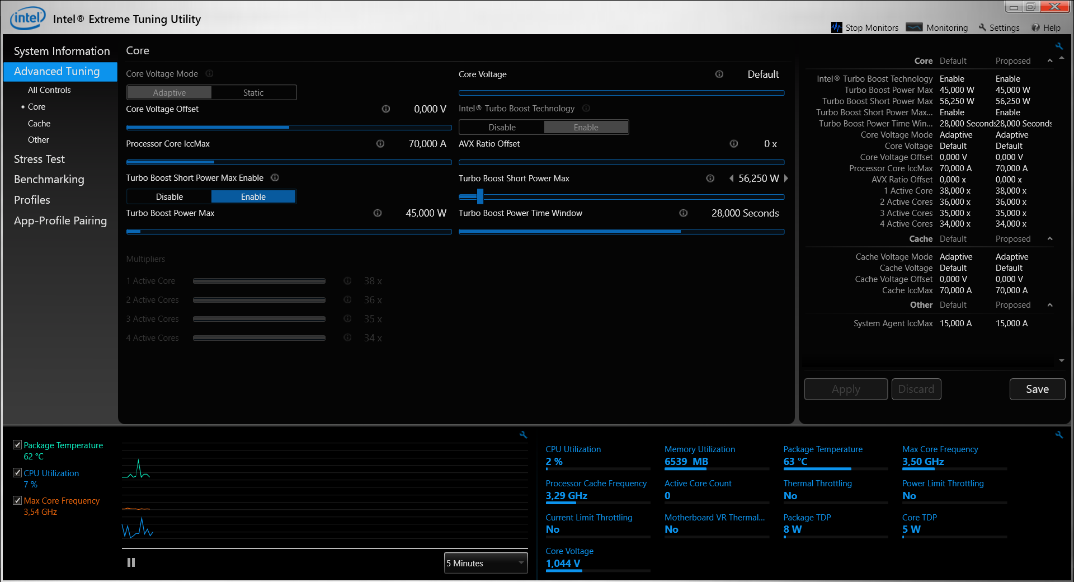This screenshot has height=582, width=1074.
Task: Collapse the Cache section in proposed panel
Action: (x=1050, y=239)
